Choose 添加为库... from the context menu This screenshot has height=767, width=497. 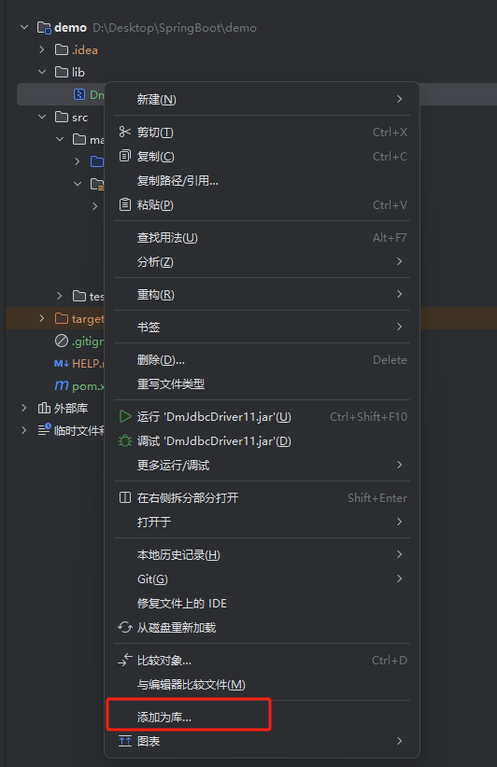[262, 717]
